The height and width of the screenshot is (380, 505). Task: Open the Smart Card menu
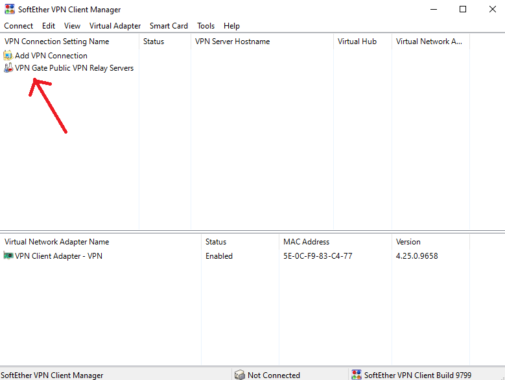(x=169, y=26)
